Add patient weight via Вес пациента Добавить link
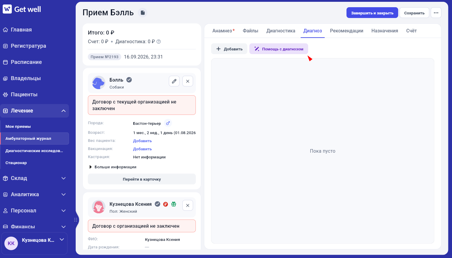This screenshot has height=258, width=452. (142, 141)
